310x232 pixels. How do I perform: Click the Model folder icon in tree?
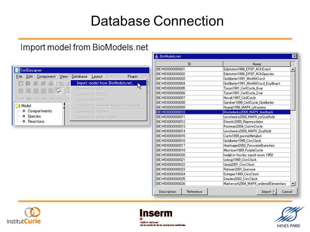click(x=18, y=106)
